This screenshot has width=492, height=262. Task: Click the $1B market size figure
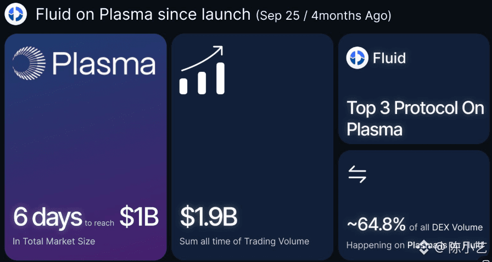(139, 217)
